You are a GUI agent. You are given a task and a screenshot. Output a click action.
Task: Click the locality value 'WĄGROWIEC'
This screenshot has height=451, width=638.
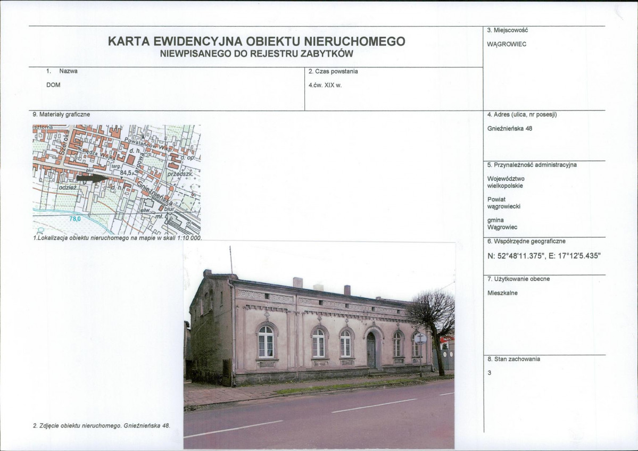[507, 44]
